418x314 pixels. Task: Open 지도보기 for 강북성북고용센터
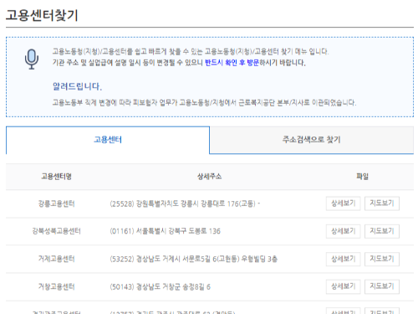coord(382,231)
